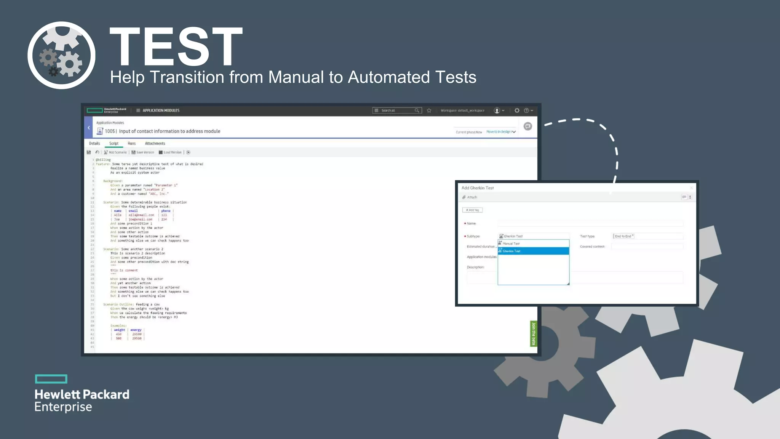This screenshot has width=780, height=439.
Task: Click the Test type field
Action: pos(647,236)
